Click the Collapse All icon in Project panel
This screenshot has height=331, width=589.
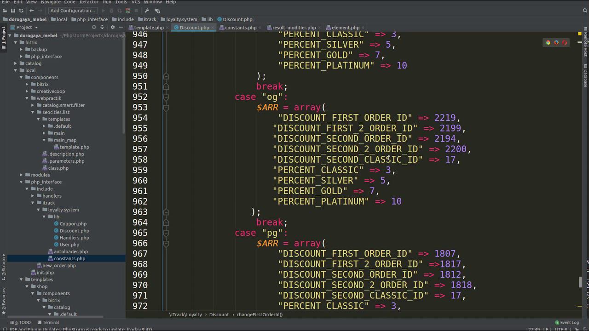[103, 27]
